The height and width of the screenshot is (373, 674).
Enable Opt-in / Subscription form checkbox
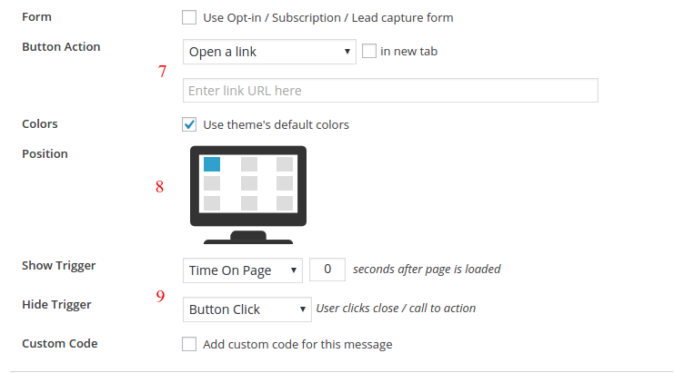(189, 17)
